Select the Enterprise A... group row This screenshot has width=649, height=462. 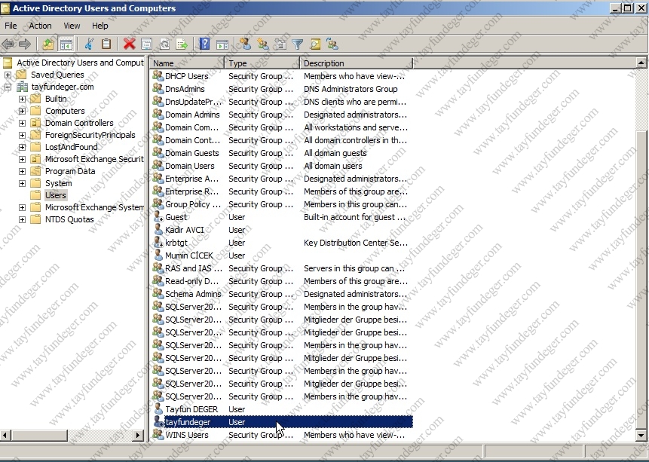281,179
